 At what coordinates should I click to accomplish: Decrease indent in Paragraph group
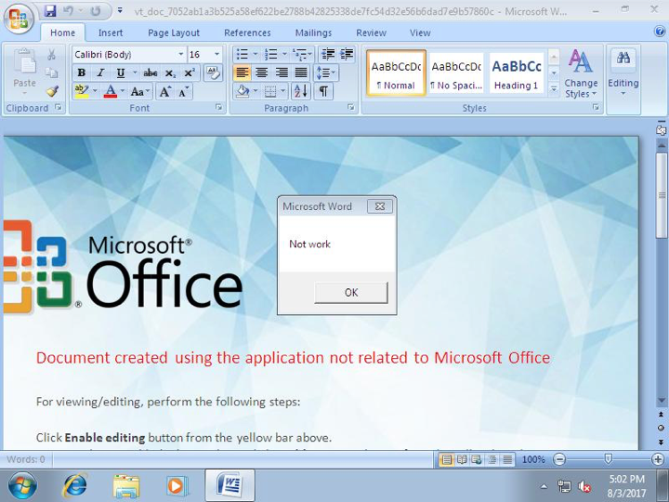[x=328, y=54]
